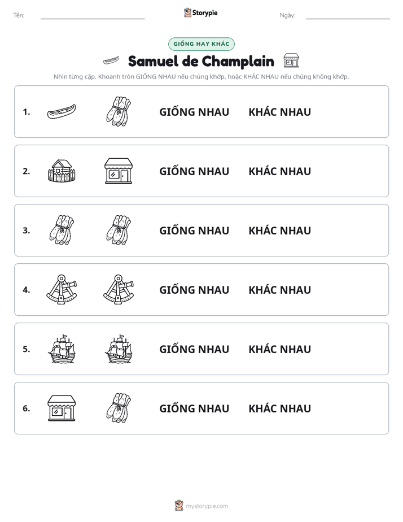This screenshot has height=522, width=403.
Task: Select the fenced cabin icon in row 2
Action: [62, 171]
